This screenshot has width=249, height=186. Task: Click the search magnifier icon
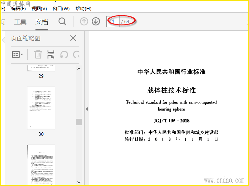tap(62, 21)
